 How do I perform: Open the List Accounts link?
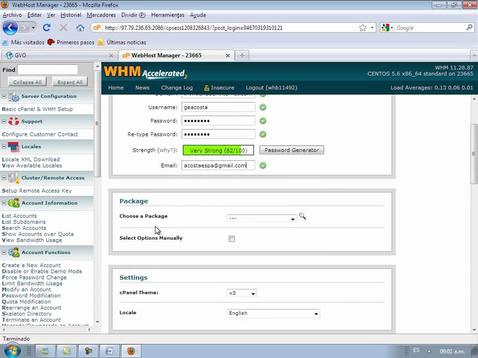(19, 216)
